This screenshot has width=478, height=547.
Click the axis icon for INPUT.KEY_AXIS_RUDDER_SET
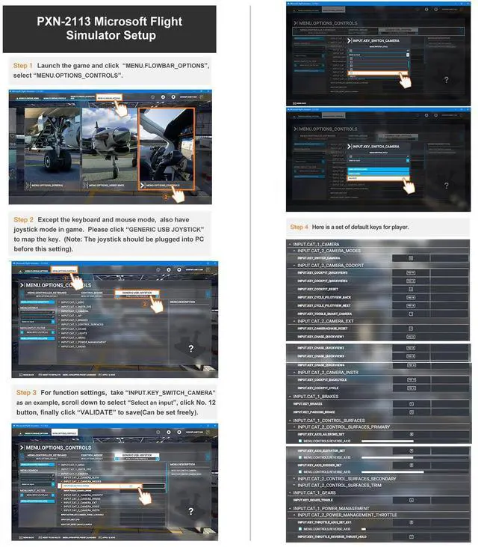click(x=412, y=465)
